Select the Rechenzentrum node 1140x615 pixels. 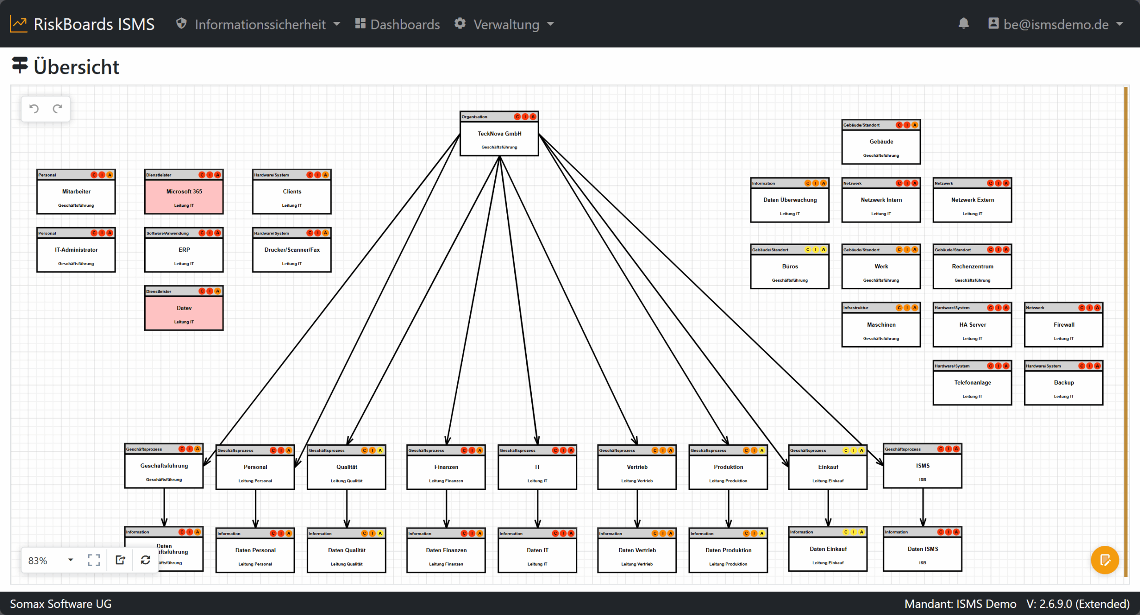click(x=972, y=266)
